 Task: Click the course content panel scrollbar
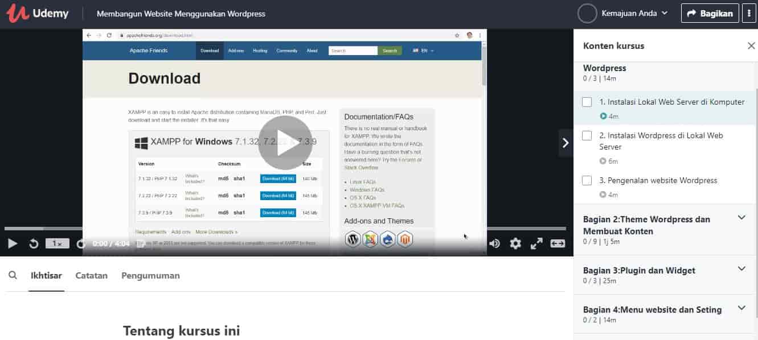coord(756,202)
